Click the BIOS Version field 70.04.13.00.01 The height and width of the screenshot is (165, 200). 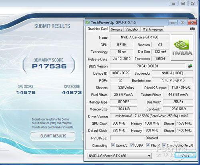148,66
